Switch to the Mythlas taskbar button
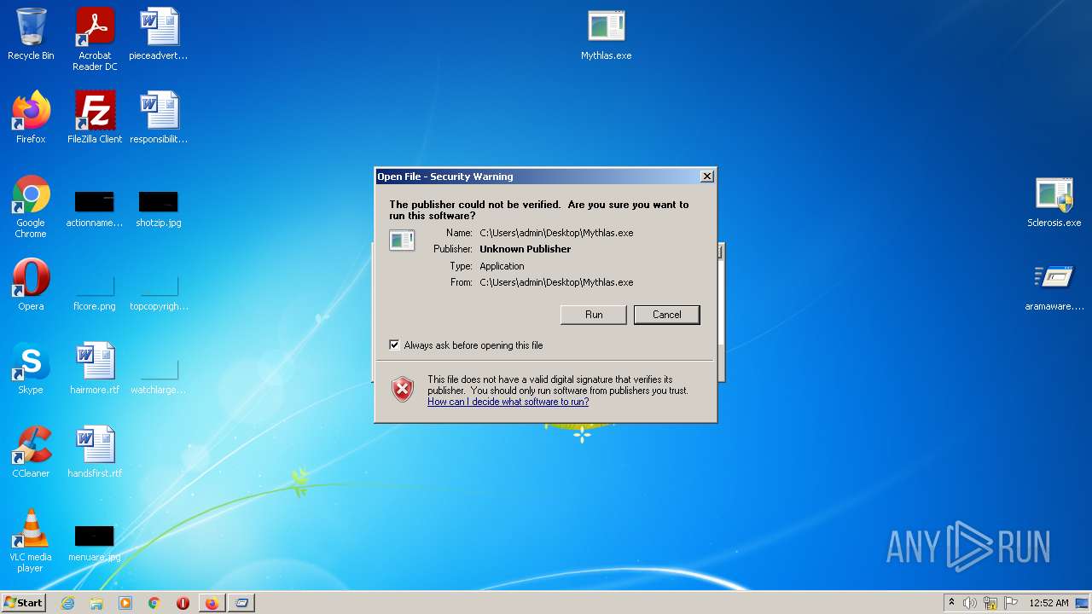Image resolution: width=1092 pixels, height=614 pixels. 242,603
